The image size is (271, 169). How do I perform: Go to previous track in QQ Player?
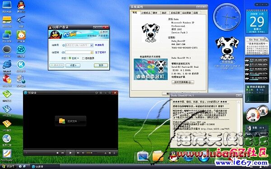[x=62, y=153]
